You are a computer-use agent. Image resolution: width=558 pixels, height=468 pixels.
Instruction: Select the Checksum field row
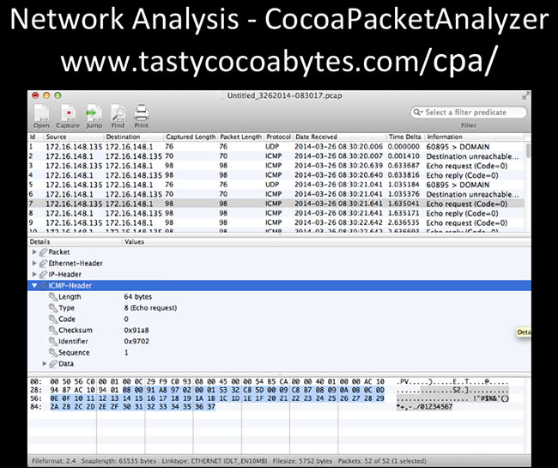(x=279, y=330)
